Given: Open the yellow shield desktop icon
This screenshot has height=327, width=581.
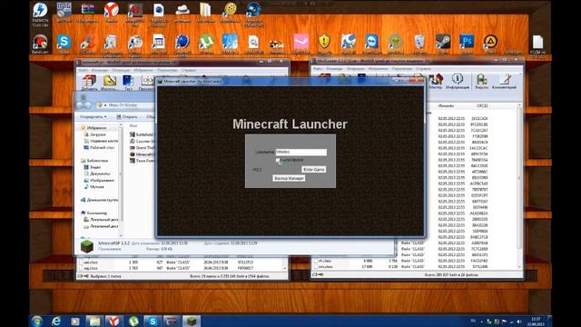Looking at the screenshot, I should point(324,45).
